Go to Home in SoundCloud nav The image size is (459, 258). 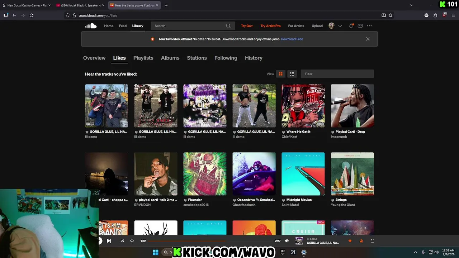(109, 26)
